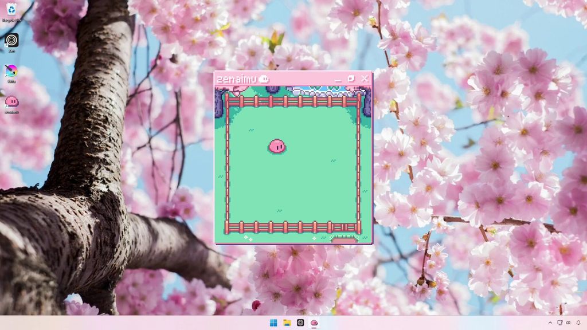Screen dimensions: 587x330
Task: Minimize the zenaimu window
Action: pyautogui.click(x=338, y=78)
